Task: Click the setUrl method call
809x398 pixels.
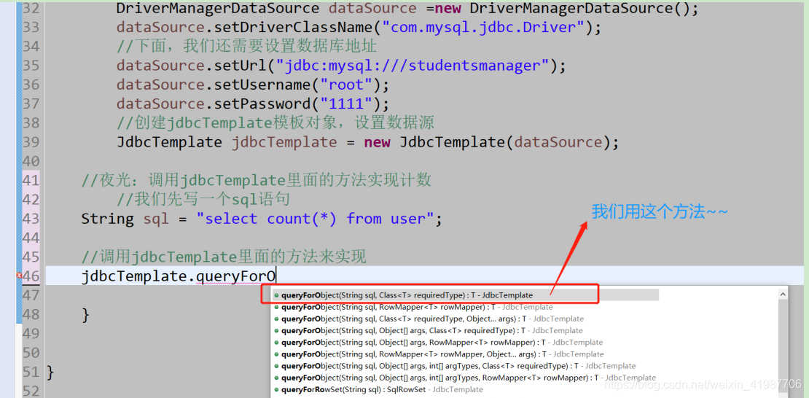Action: click(241, 66)
